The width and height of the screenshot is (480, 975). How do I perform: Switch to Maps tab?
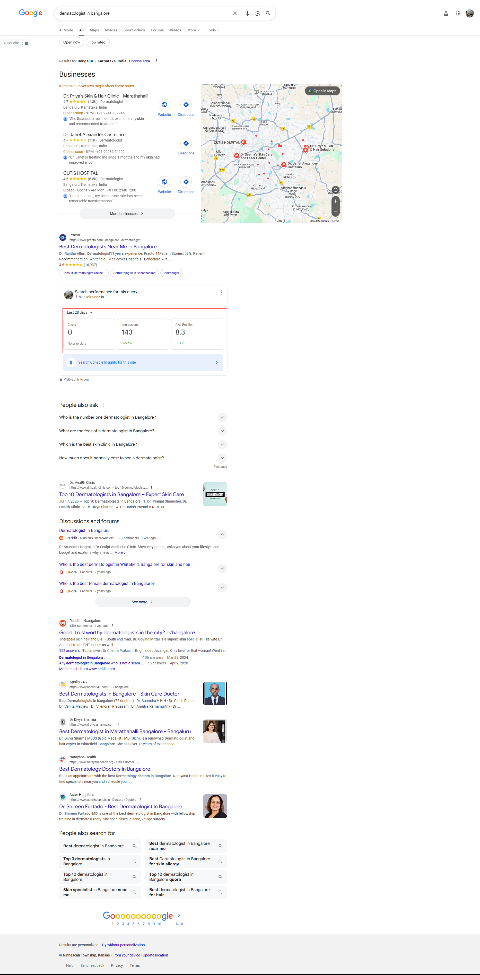tap(94, 30)
